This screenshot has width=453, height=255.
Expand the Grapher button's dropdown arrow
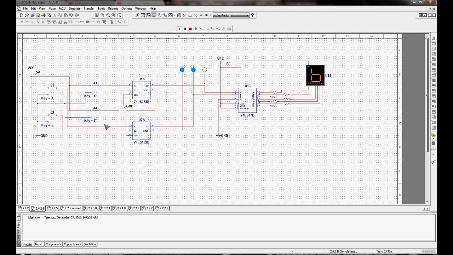tap(174, 15)
